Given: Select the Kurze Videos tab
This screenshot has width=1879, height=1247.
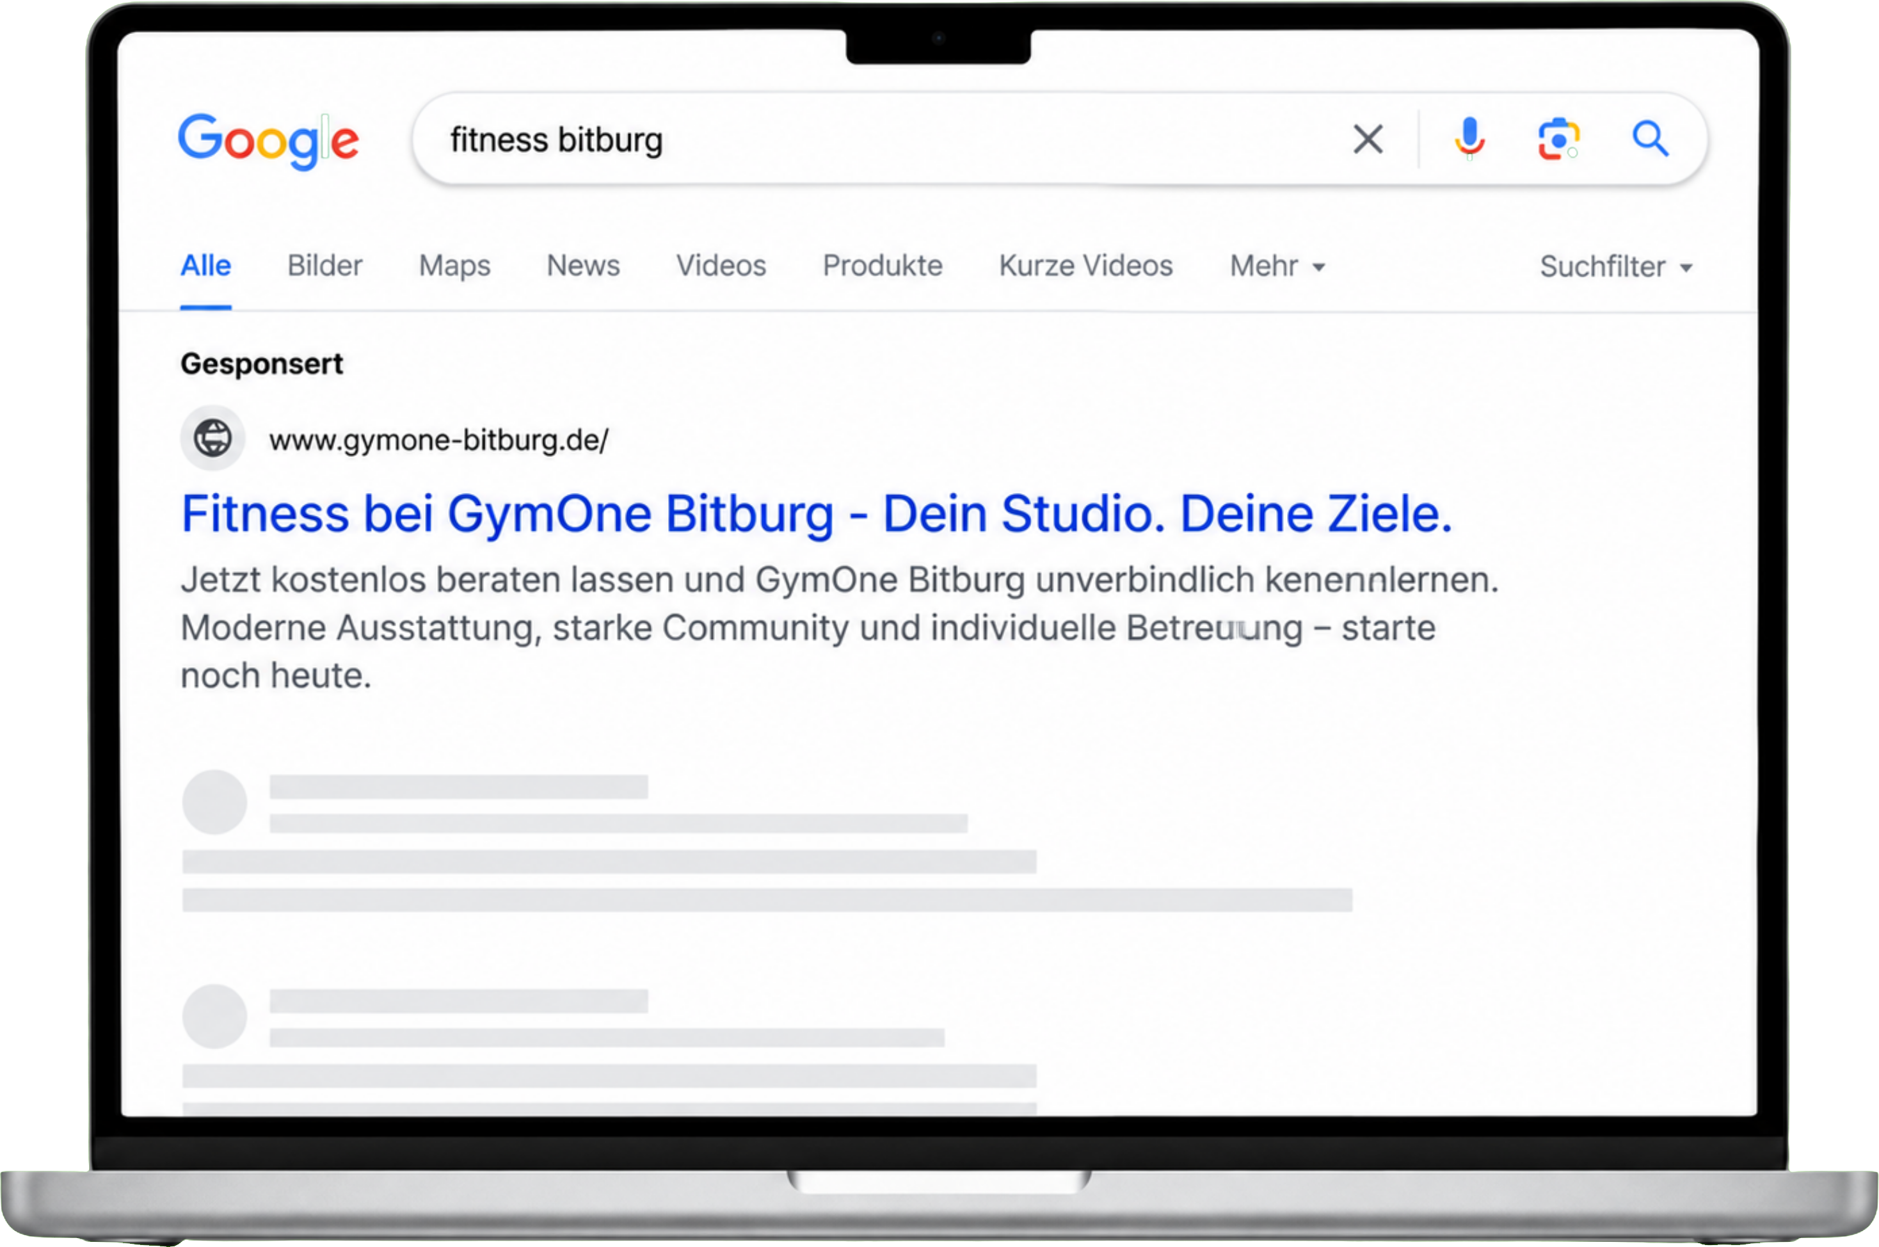Looking at the screenshot, I should point(1086,266).
